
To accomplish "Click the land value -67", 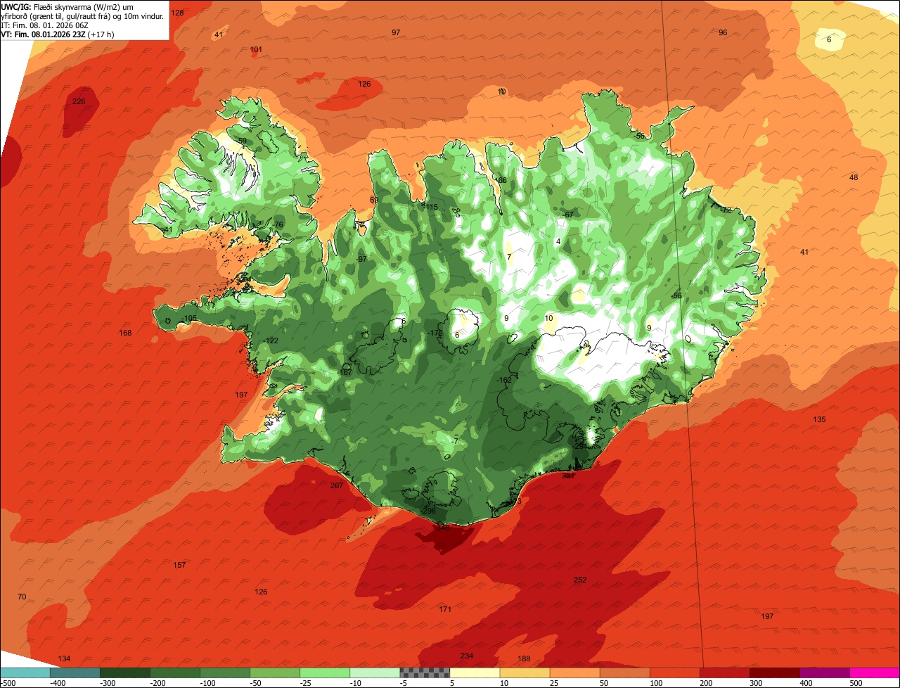I will pos(568,215).
